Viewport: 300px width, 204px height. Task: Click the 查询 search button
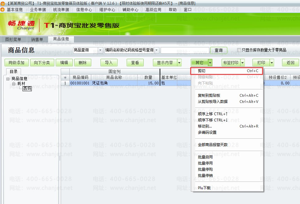pyautogui.click(x=219, y=50)
